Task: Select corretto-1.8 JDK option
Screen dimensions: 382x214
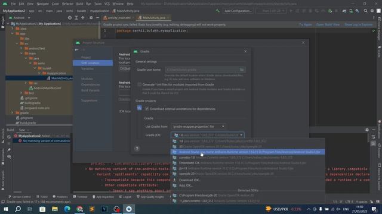Action: point(248,158)
